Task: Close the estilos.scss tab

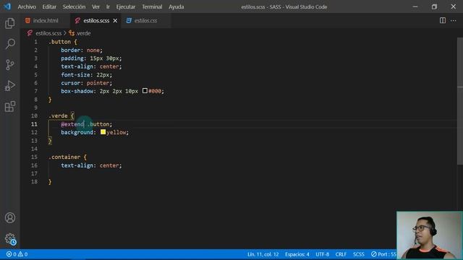Action: (115, 21)
